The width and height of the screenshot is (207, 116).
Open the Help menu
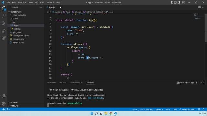[x=58, y=2]
